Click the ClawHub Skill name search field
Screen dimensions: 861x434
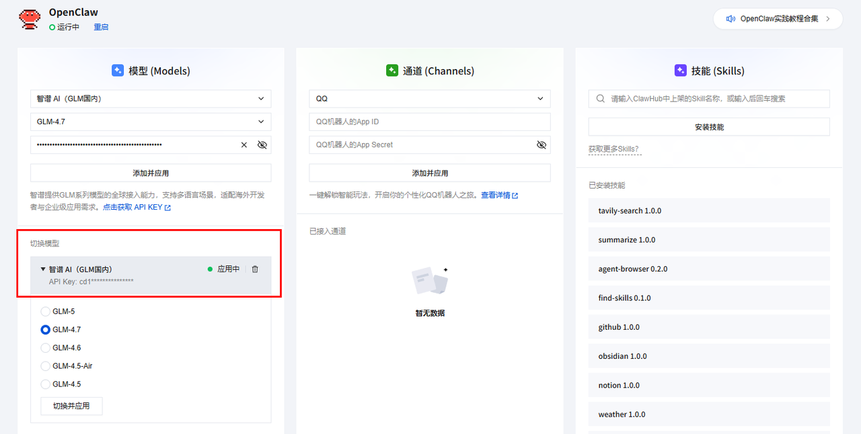point(709,99)
